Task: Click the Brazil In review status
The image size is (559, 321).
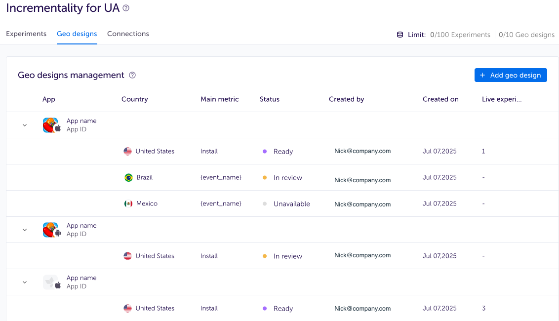Action: [287, 178]
